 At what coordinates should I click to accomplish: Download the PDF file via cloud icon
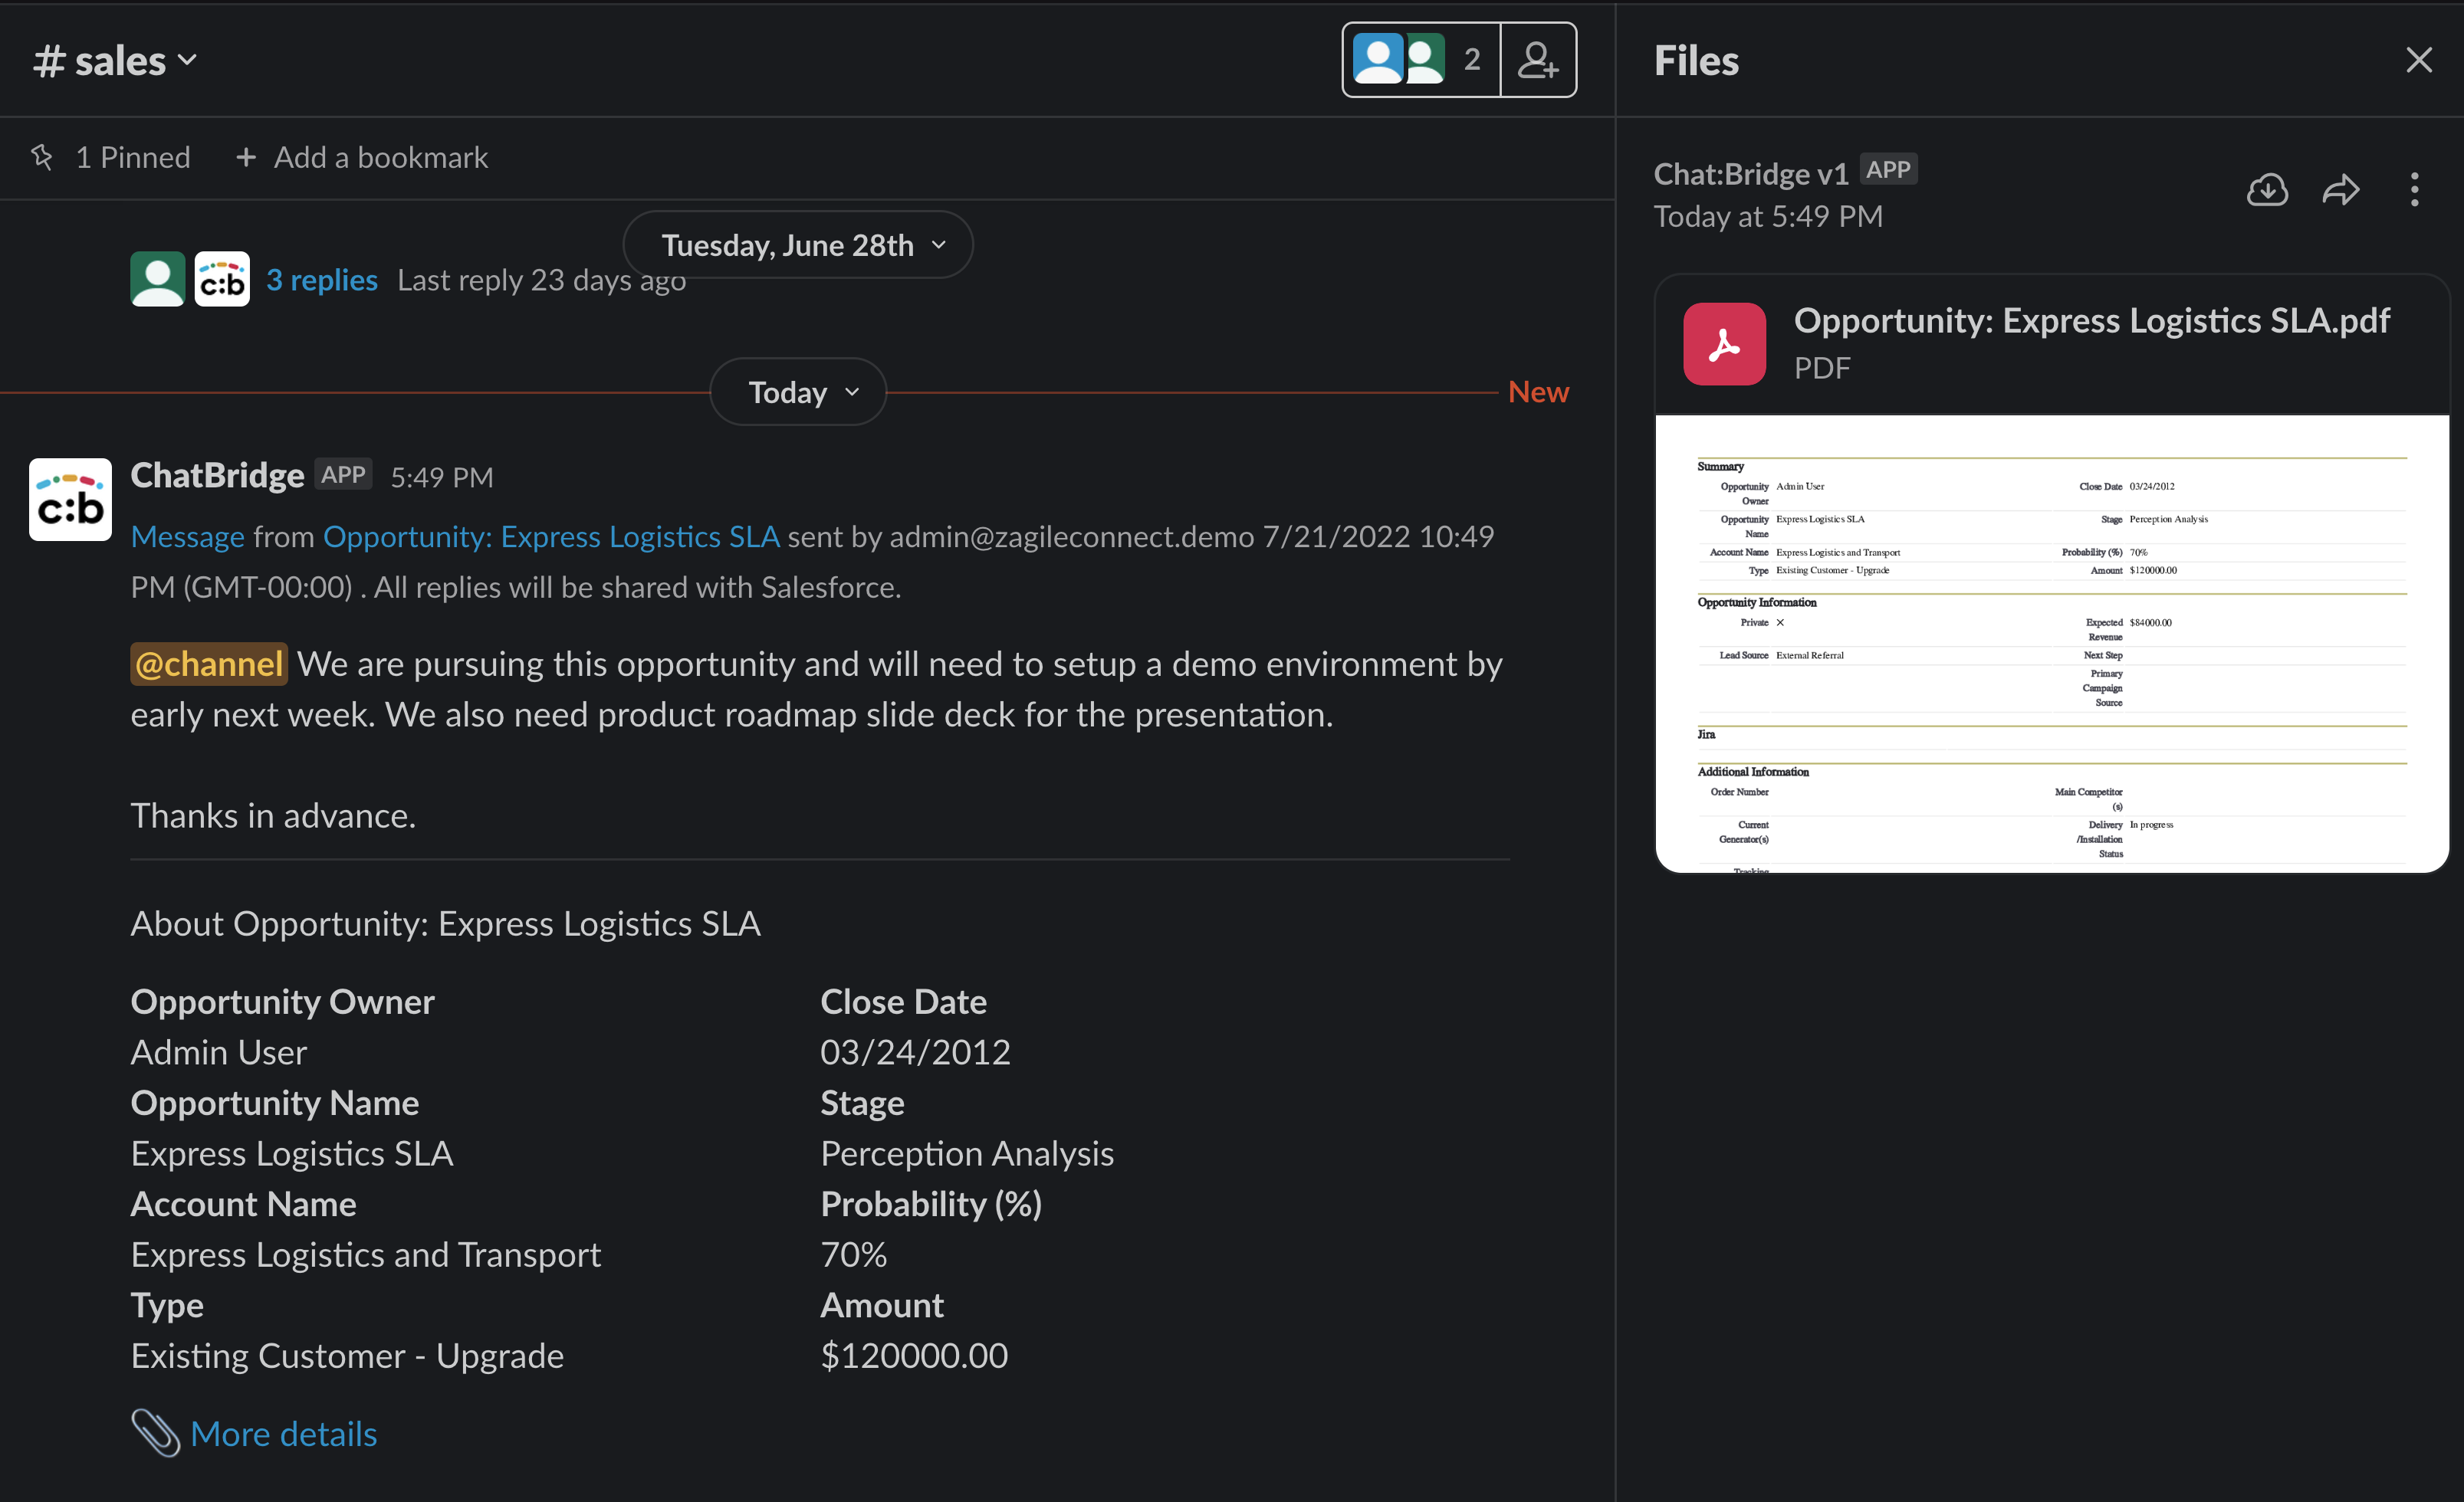click(2267, 189)
